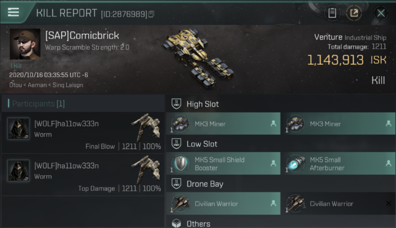Open the hamburger menu icon
Image resolution: width=396 pixels, height=228 pixels.
pyautogui.click(x=13, y=12)
